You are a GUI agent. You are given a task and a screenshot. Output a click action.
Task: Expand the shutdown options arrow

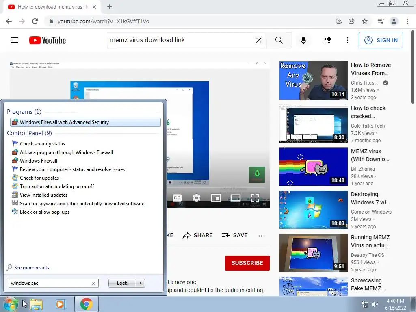click(x=140, y=283)
